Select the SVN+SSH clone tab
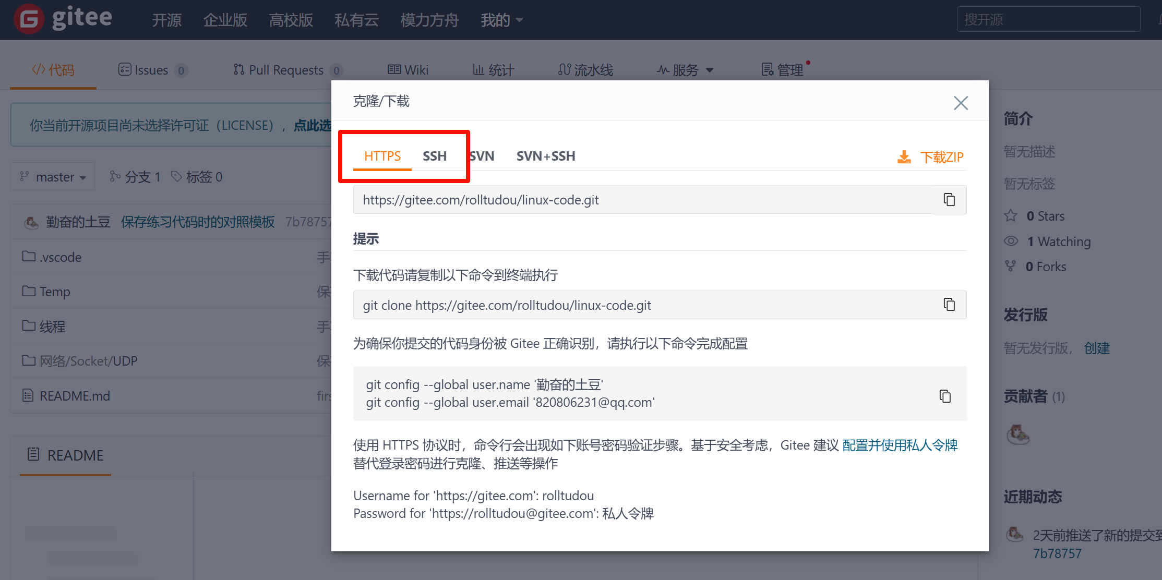1162x580 pixels. click(546, 156)
